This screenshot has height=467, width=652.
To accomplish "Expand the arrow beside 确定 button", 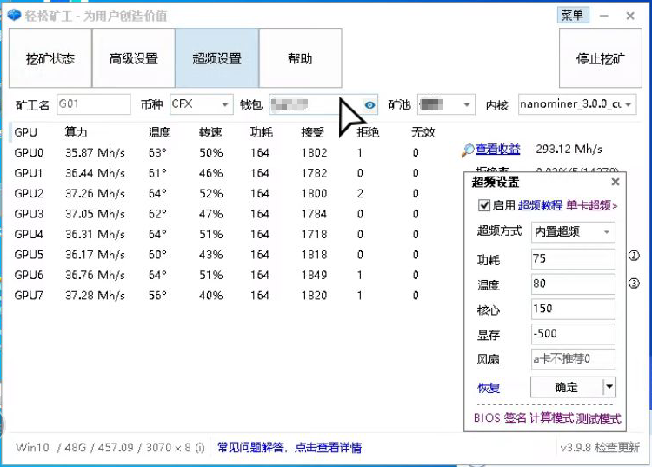I will tap(609, 387).
